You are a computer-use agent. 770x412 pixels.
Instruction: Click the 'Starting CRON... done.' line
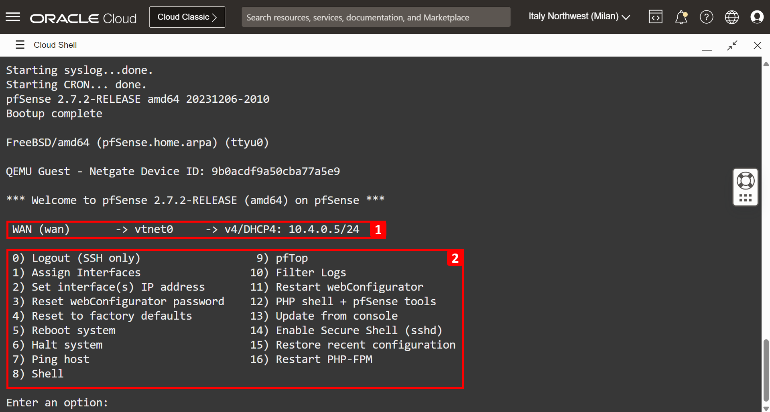coord(76,85)
